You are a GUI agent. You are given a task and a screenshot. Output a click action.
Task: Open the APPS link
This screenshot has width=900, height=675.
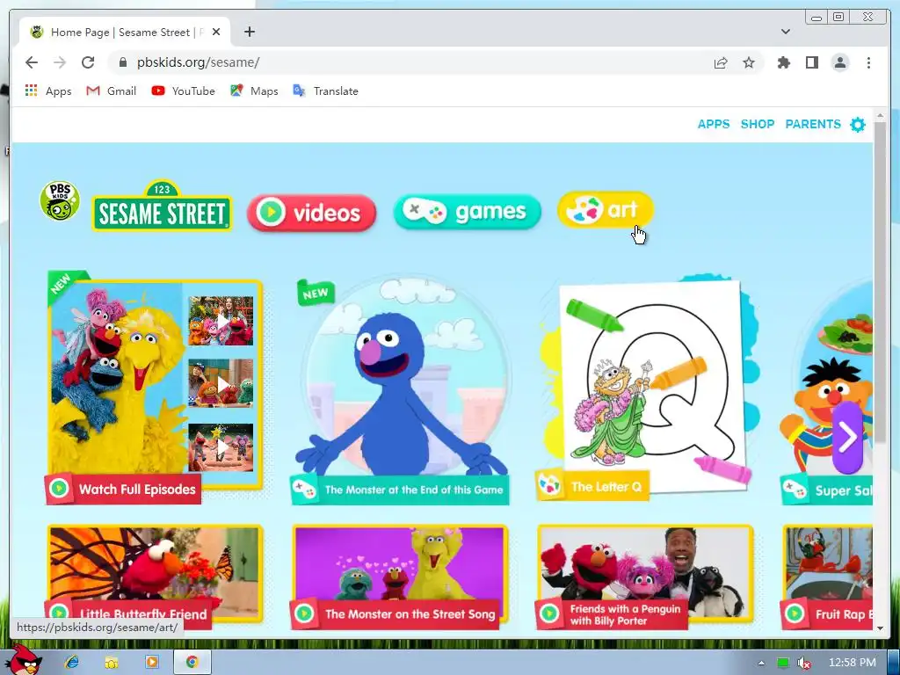click(x=714, y=124)
